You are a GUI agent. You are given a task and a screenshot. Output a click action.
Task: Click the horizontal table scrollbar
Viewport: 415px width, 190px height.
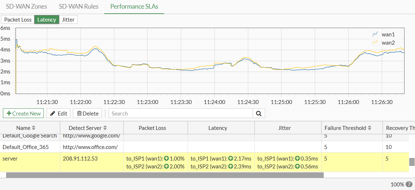tap(165, 175)
